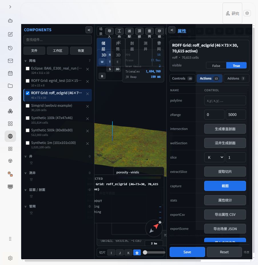Open the folder icon in the sidebar
This screenshot has width=258, height=265.
coord(10,86)
